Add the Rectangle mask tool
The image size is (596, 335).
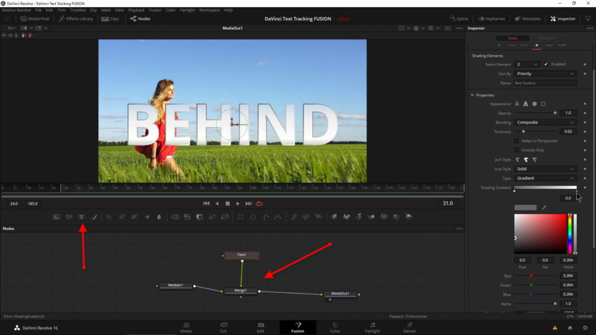point(240,217)
